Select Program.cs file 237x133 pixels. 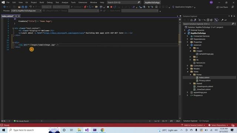tap(198, 95)
